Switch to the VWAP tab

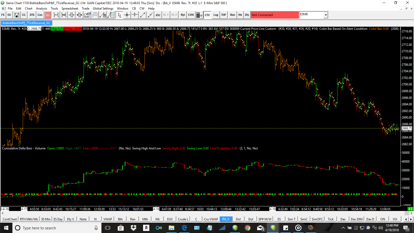(108, 219)
